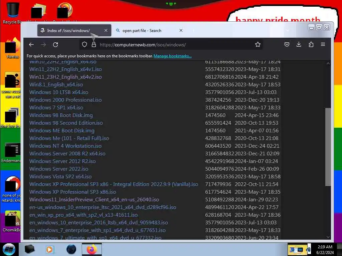Download Windows NT 4 Workstation.iso
342x256 pixels.
coord(65,146)
